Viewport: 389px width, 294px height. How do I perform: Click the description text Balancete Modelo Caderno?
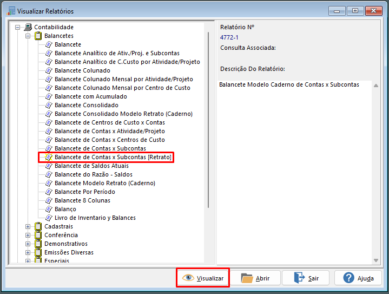pyautogui.click(x=289, y=84)
